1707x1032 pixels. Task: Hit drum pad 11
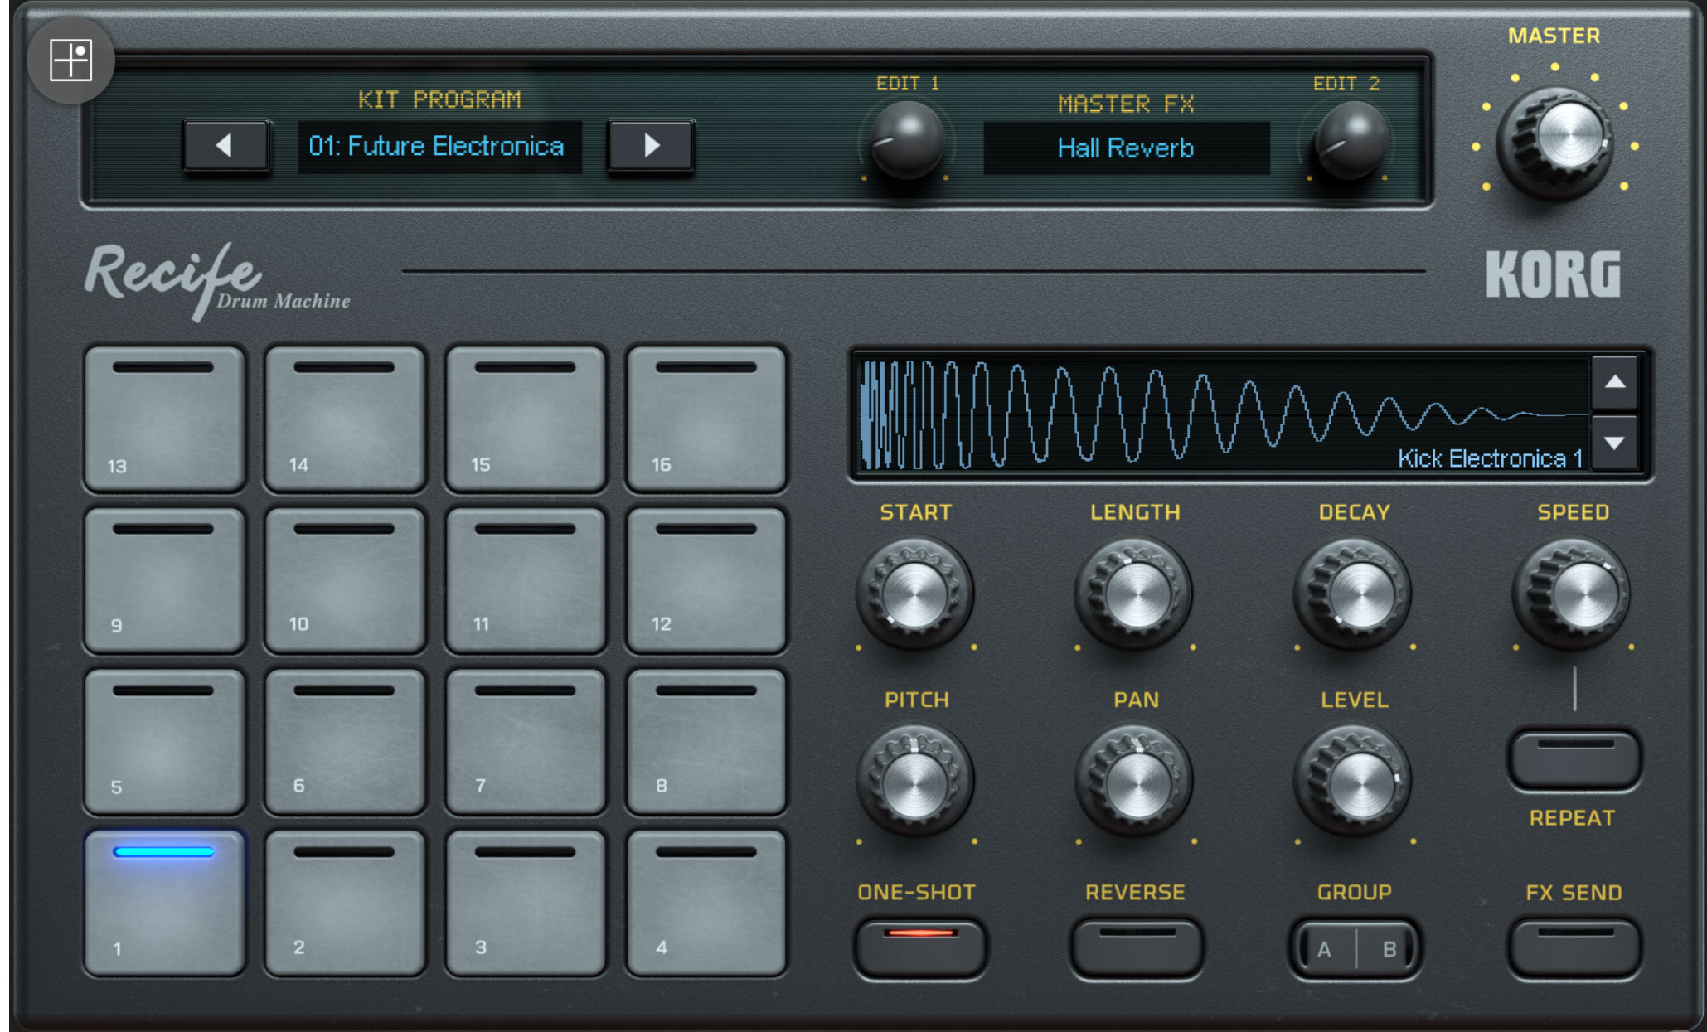(526, 580)
